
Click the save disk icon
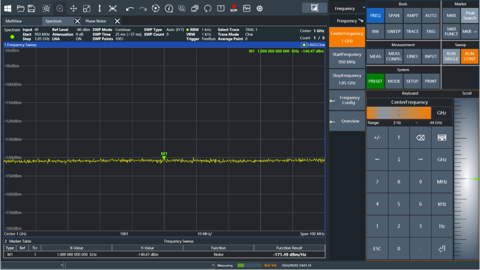[x=31, y=9]
